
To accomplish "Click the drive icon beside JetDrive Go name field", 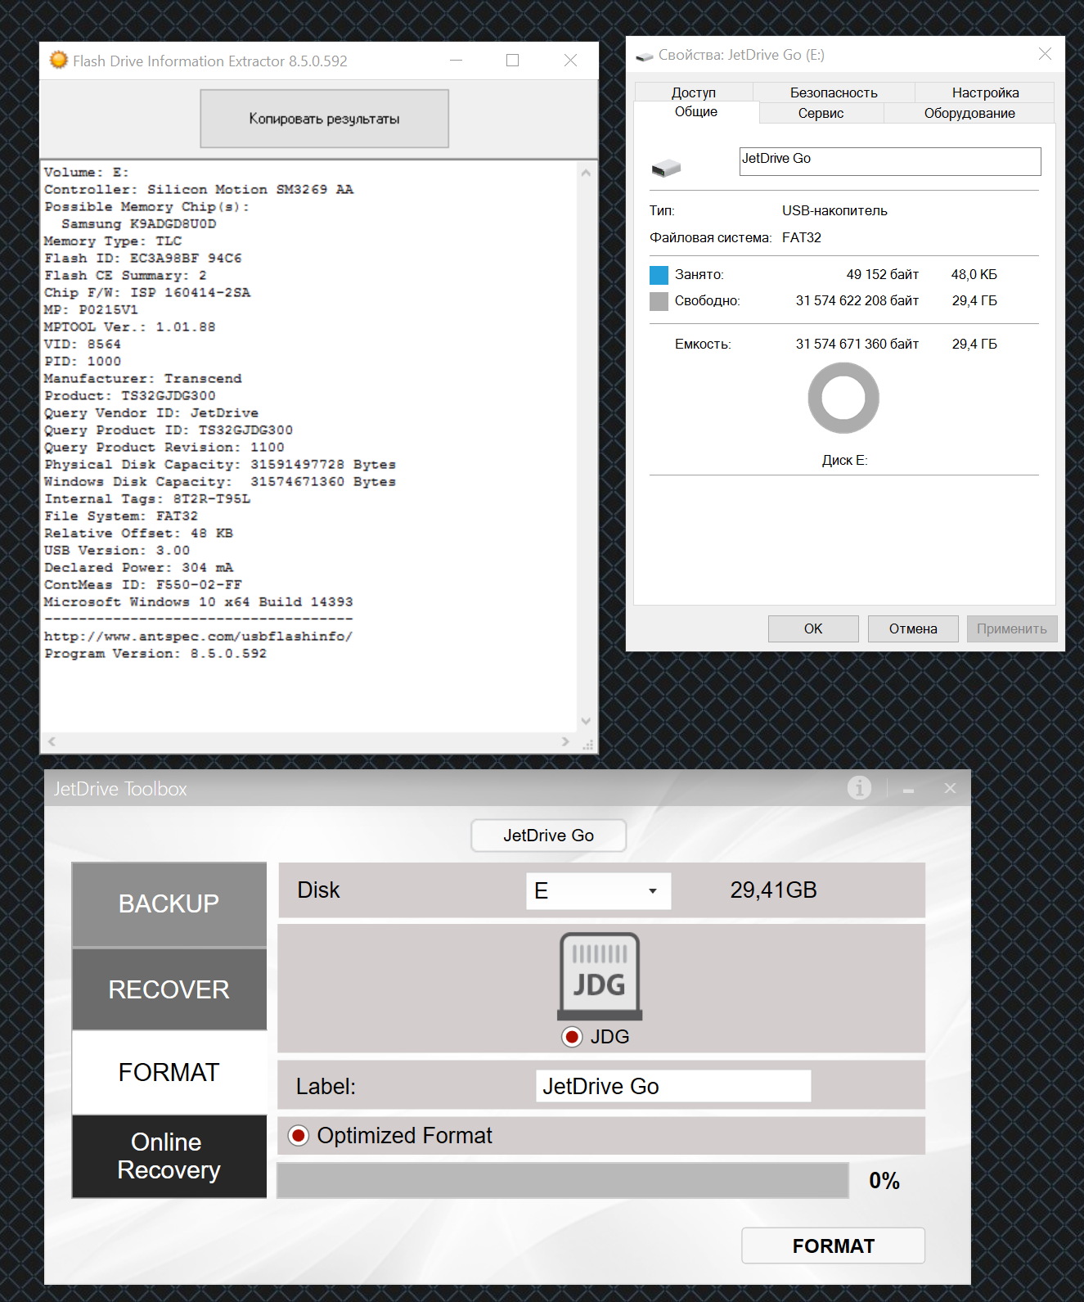I will 666,168.
